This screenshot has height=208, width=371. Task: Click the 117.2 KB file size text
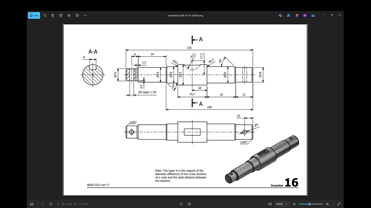tap(83, 204)
